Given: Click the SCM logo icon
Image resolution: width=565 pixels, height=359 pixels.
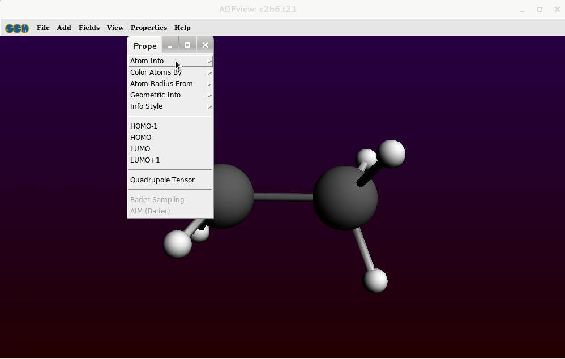Looking at the screenshot, I should 17,28.
